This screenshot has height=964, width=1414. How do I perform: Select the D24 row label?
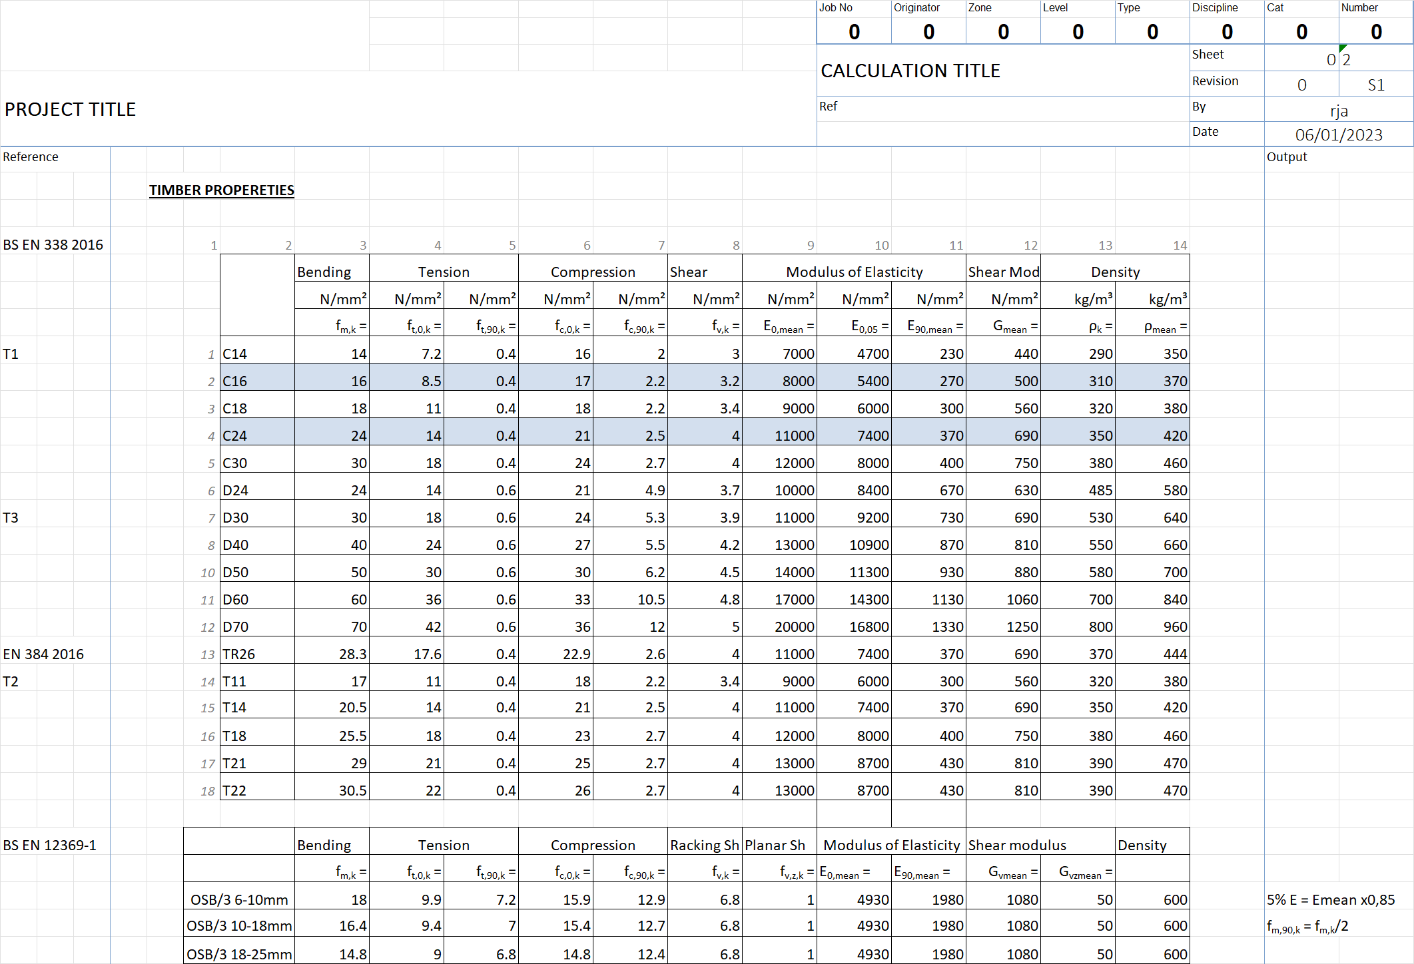[257, 490]
